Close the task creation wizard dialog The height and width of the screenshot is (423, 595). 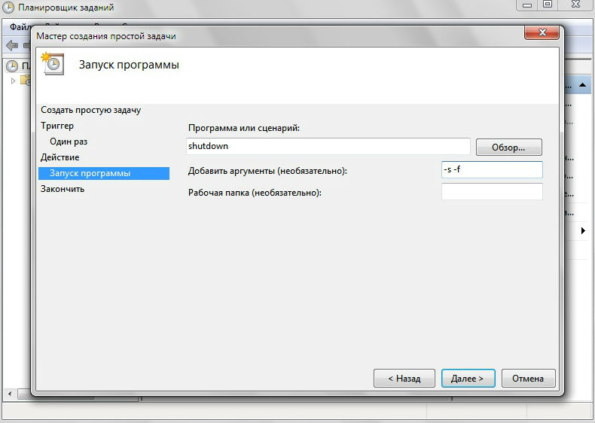coord(542,35)
